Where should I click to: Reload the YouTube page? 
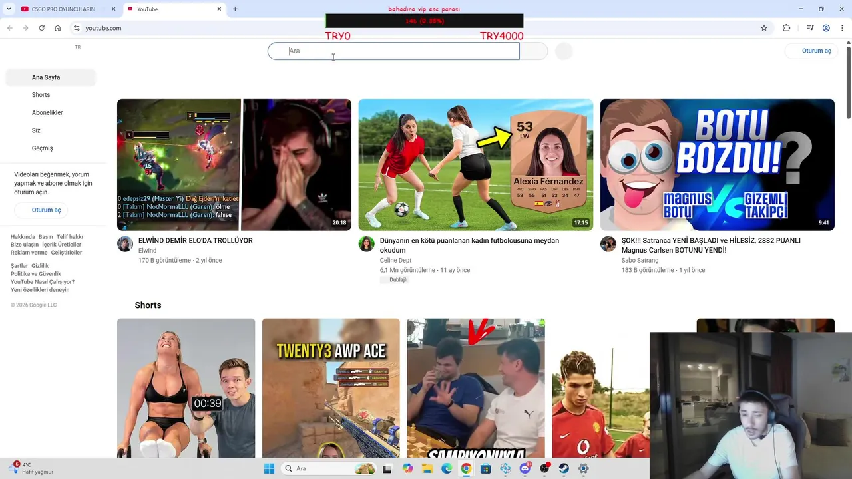pyautogui.click(x=41, y=28)
